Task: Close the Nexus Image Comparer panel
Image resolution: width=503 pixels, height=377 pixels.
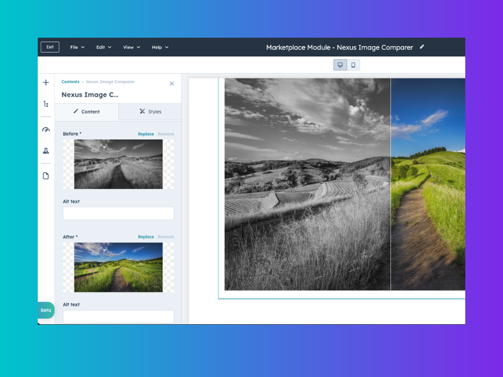Action: tap(171, 84)
